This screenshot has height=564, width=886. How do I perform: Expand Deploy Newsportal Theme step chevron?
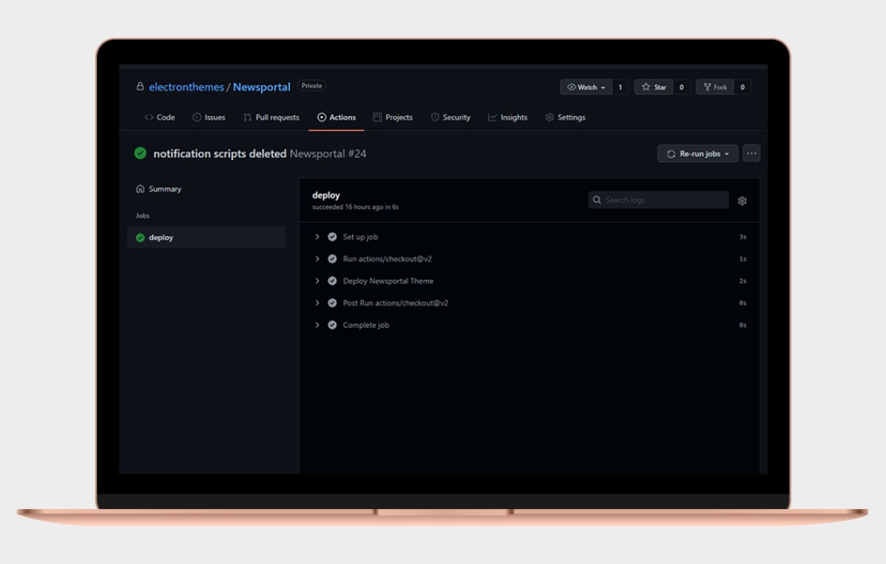pyautogui.click(x=317, y=281)
